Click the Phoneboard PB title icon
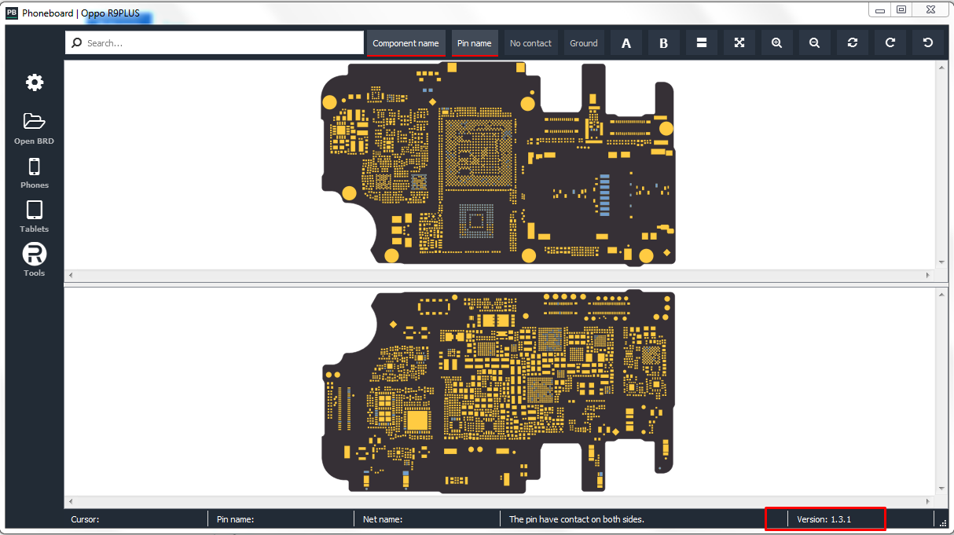Screen dimensions: 954x535 [12, 13]
